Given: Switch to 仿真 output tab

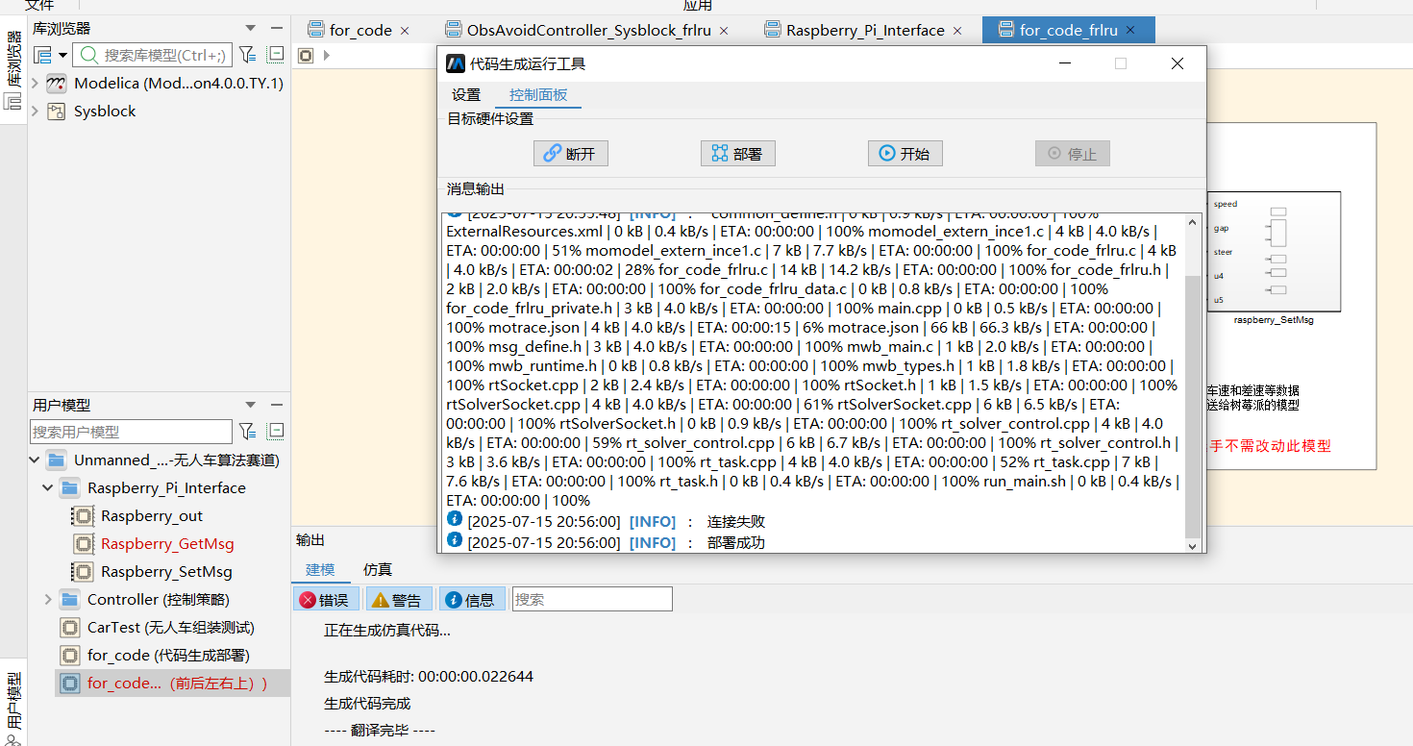Looking at the screenshot, I should [x=378, y=570].
